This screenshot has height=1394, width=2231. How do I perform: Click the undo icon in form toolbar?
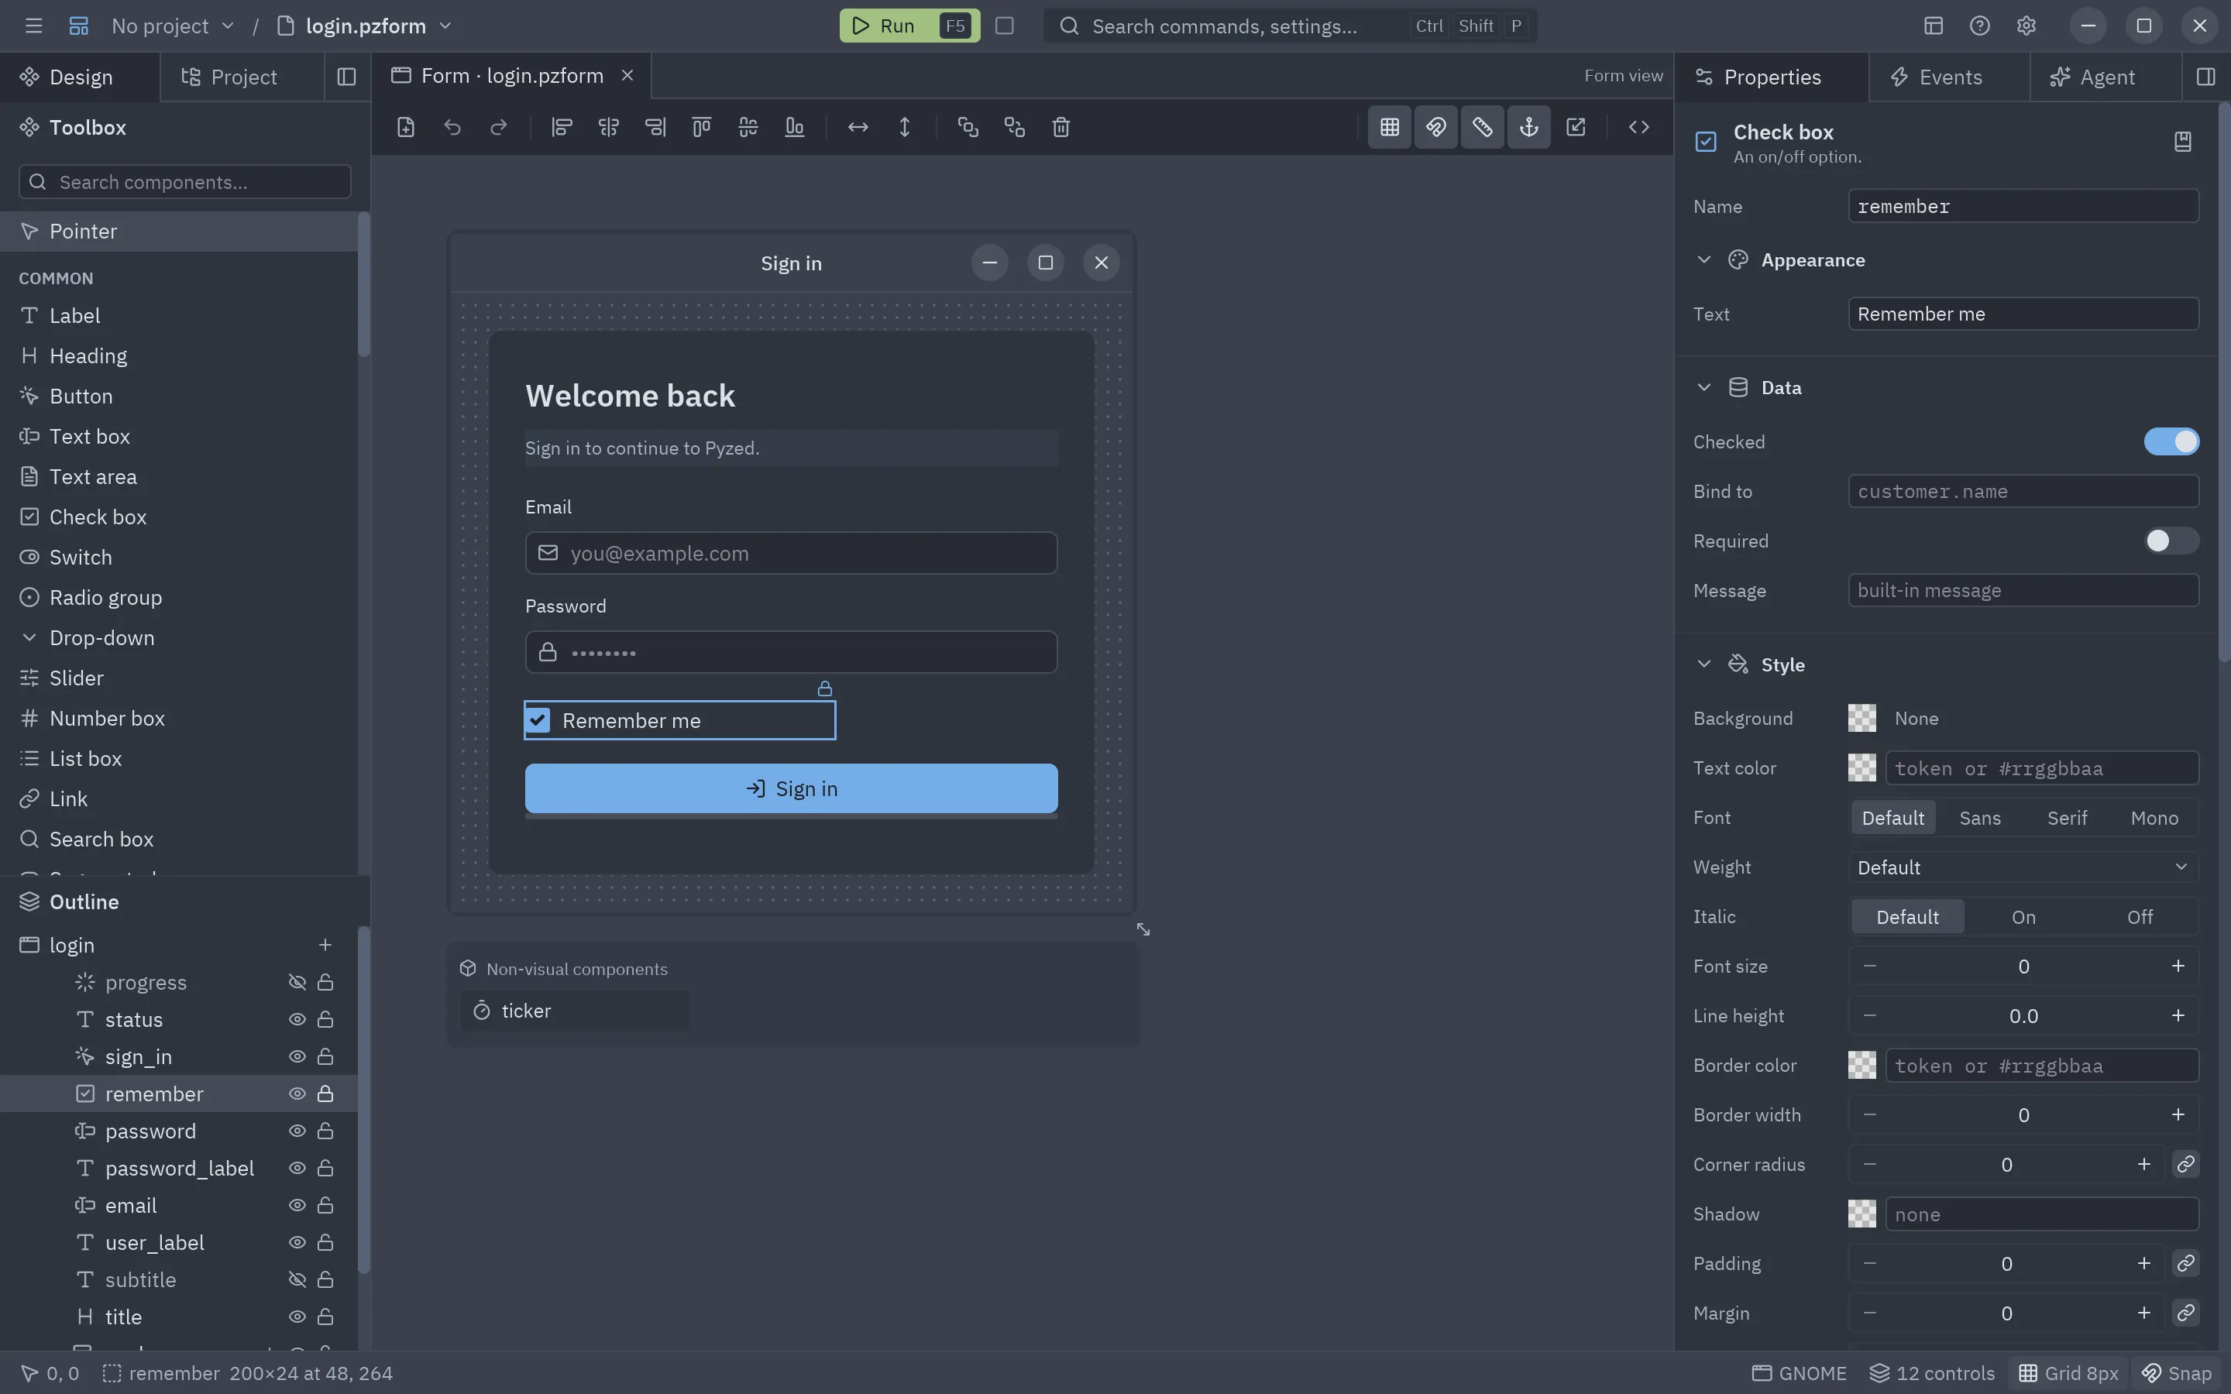[x=452, y=127]
